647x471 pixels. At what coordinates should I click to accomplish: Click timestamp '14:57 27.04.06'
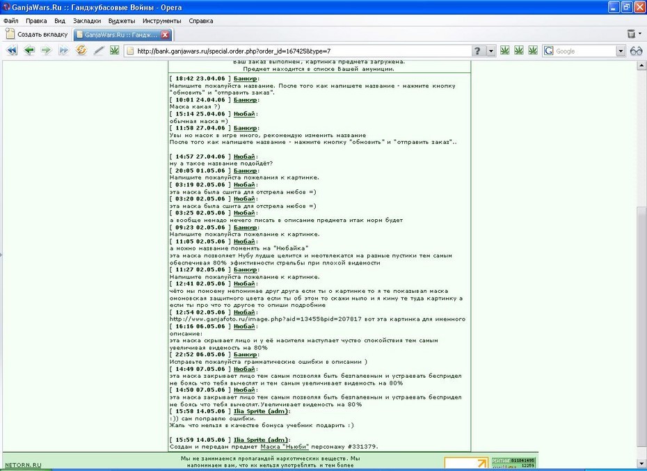200,157
